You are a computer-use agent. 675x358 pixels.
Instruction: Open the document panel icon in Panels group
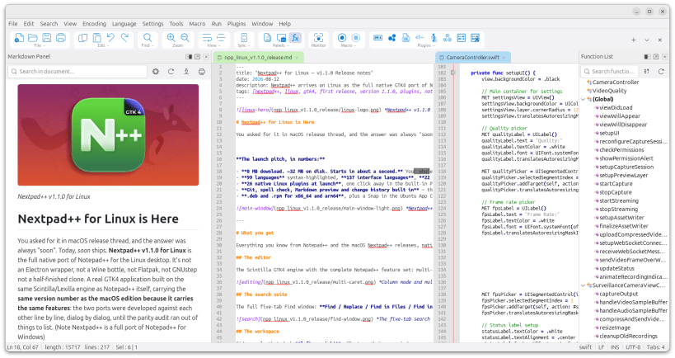[x=267, y=38]
